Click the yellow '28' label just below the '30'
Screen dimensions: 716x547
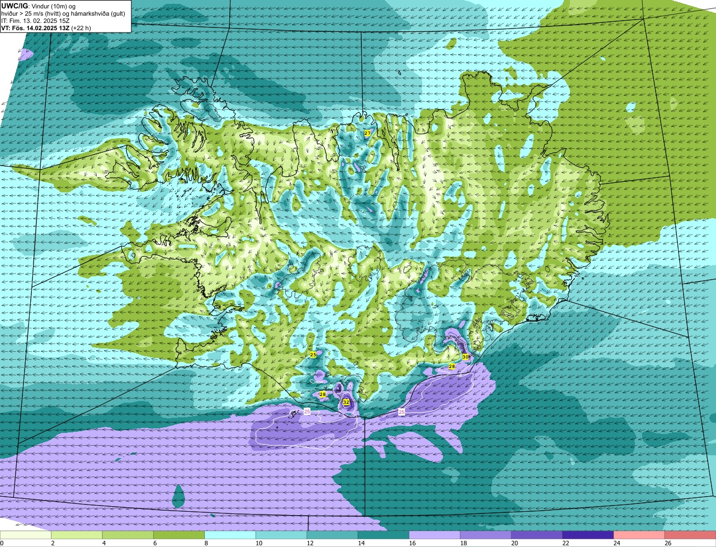click(x=452, y=366)
